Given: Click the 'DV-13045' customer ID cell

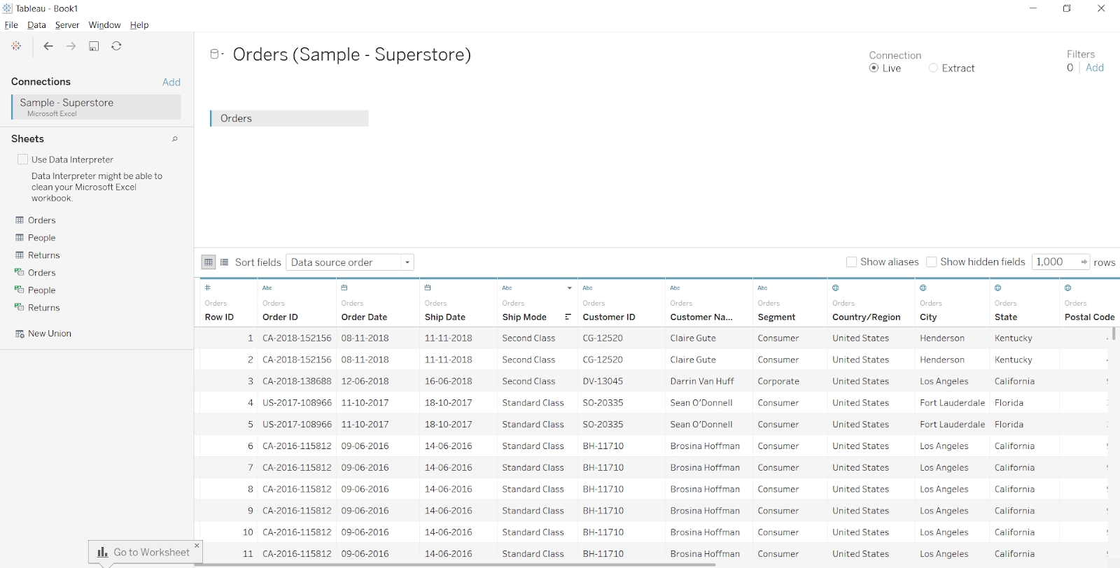Looking at the screenshot, I should [x=603, y=381].
